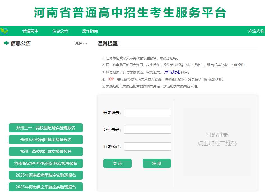
Task: Open 河南省实验中学校园足球实验班报名
Action: click(x=46, y=163)
